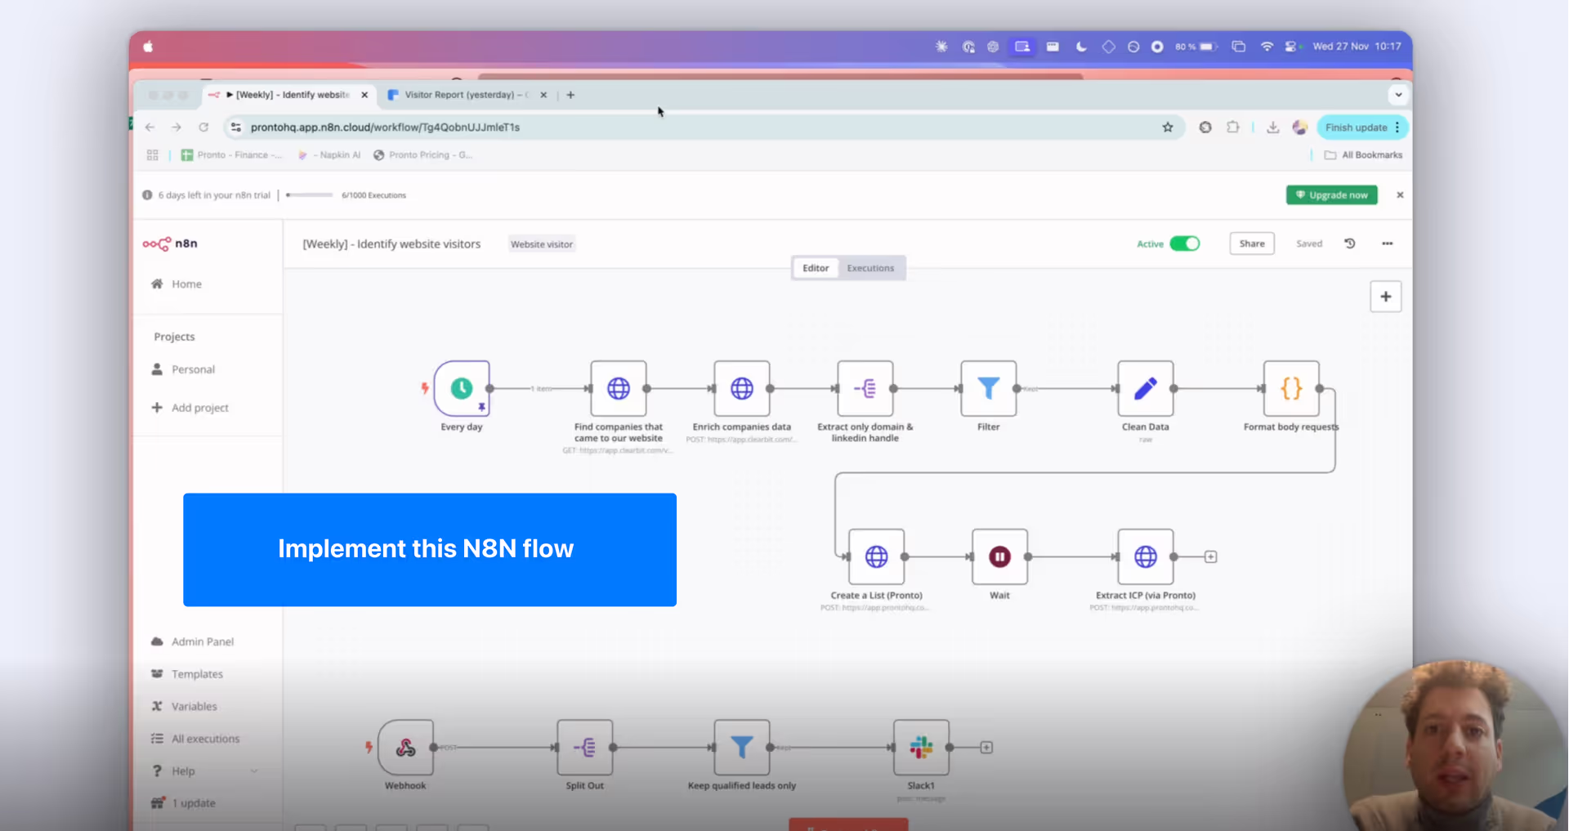Switch to the Editor tab

click(816, 268)
